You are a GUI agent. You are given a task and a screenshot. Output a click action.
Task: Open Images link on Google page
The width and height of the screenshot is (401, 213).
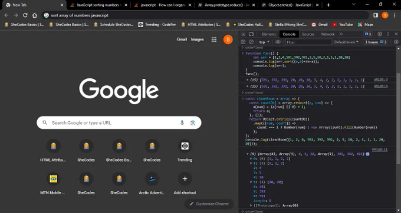click(198, 39)
